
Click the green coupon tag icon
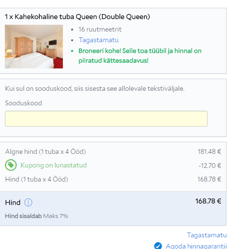11,165
